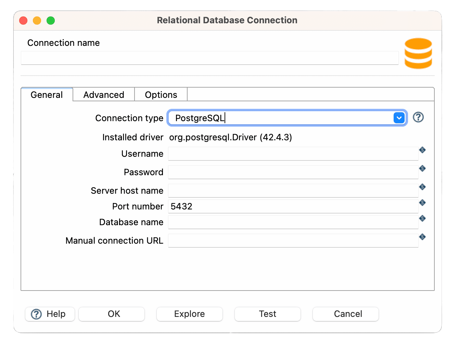Maximize the window with green button
Image resolution: width=458 pixels, height=347 pixels.
pos(51,21)
